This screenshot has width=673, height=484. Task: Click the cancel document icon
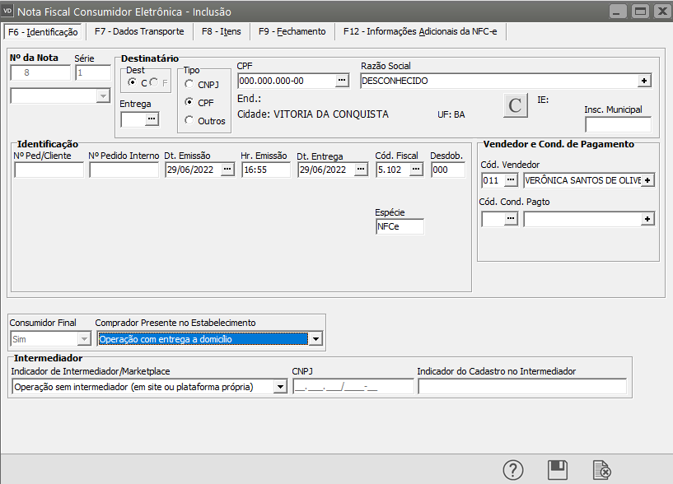602,470
